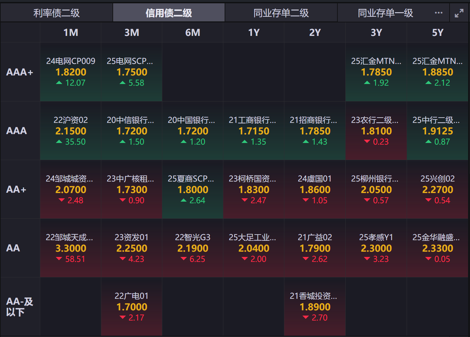The image size is (470, 337).
Task: Open the 23柯桥国资 bond cell
Action: click(254, 189)
